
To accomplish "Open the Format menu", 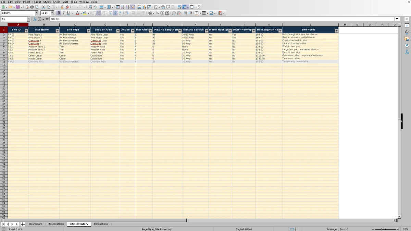I will point(37,2).
